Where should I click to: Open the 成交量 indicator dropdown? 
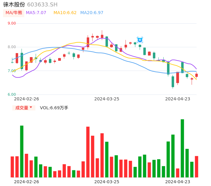(x=24, y=108)
